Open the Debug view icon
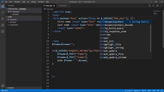This screenshot has height=92, width=164. pos(3,25)
